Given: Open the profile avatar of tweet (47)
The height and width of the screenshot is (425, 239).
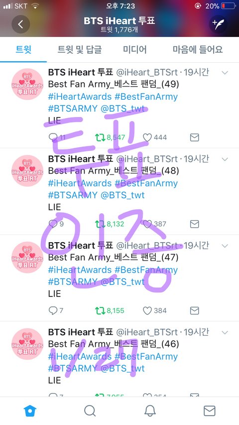Looking at the screenshot, I should (27, 258).
